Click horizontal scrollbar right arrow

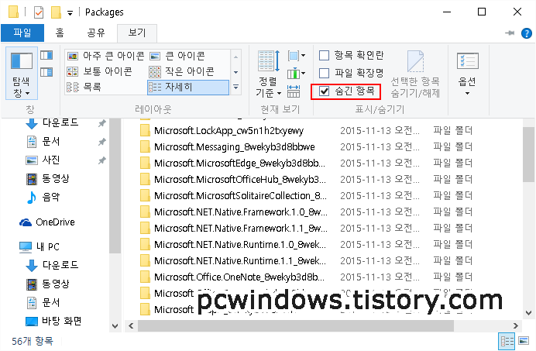point(516,326)
